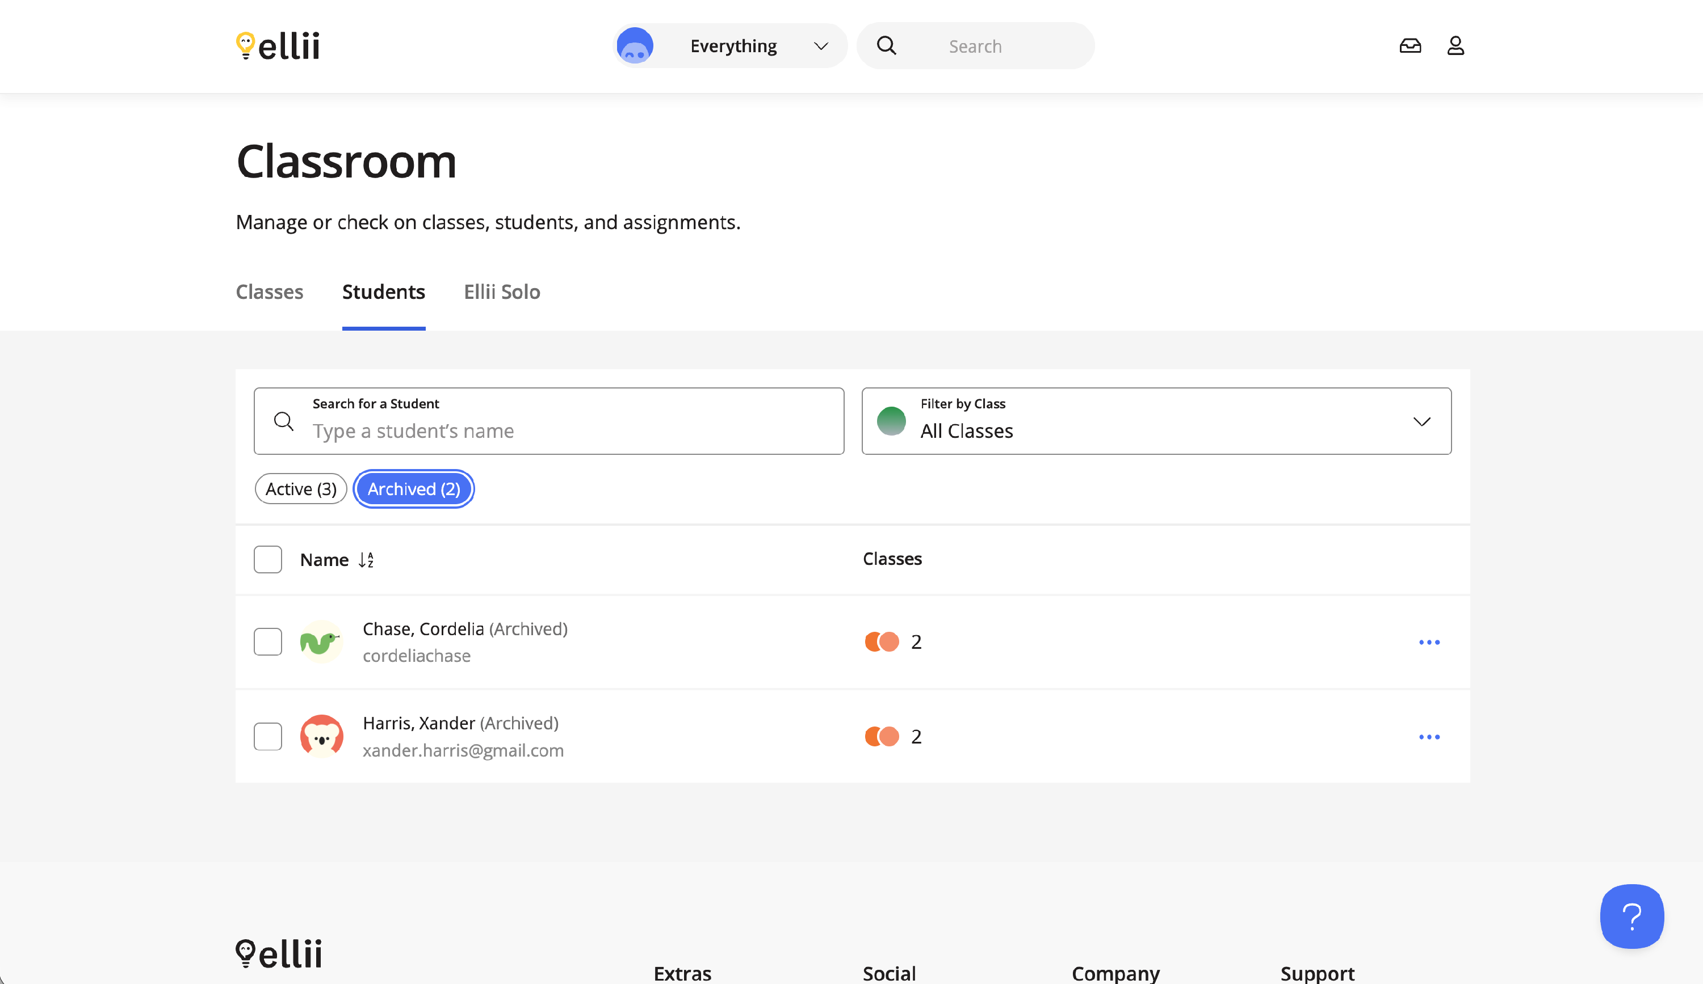Open more options for Xander Harris
The image size is (1703, 984).
(x=1429, y=737)
